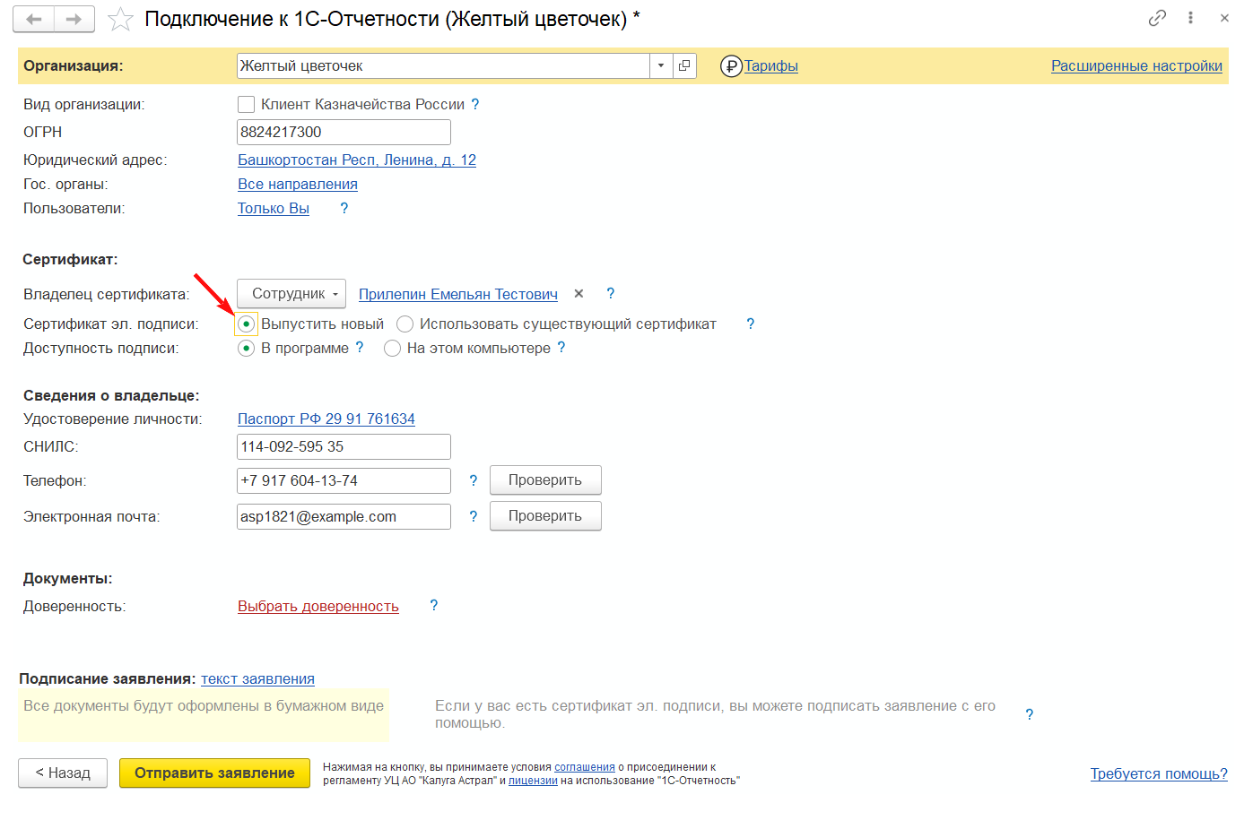1244x829 pixels.
Task: Click the Электронная почта input field
Action: coord(344,516)
